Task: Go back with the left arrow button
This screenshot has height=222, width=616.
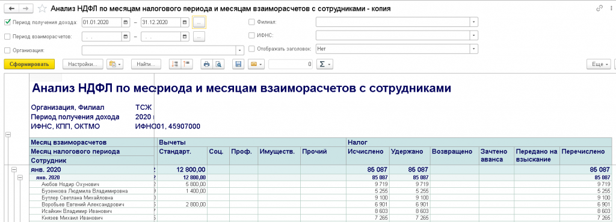Action: tap(11, 8)
